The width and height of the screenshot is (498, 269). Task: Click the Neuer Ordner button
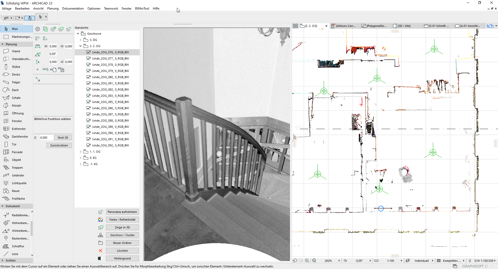coord(122,243)
